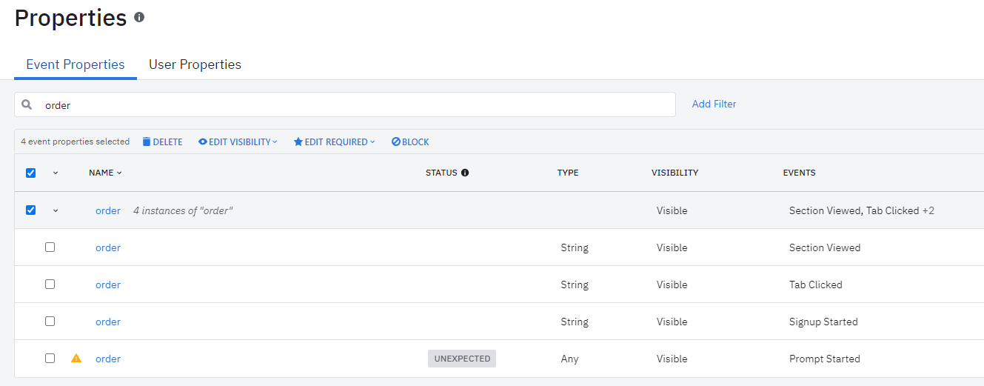The height and width of the screenshot is (386, 984).
Task: Click the search field containing order
Action: (x=355, y=104)
